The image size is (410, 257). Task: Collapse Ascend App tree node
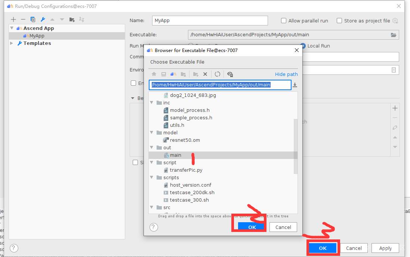[x=12, y=28]
